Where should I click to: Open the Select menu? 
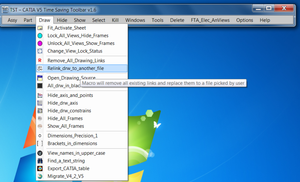tap(99, 20)
